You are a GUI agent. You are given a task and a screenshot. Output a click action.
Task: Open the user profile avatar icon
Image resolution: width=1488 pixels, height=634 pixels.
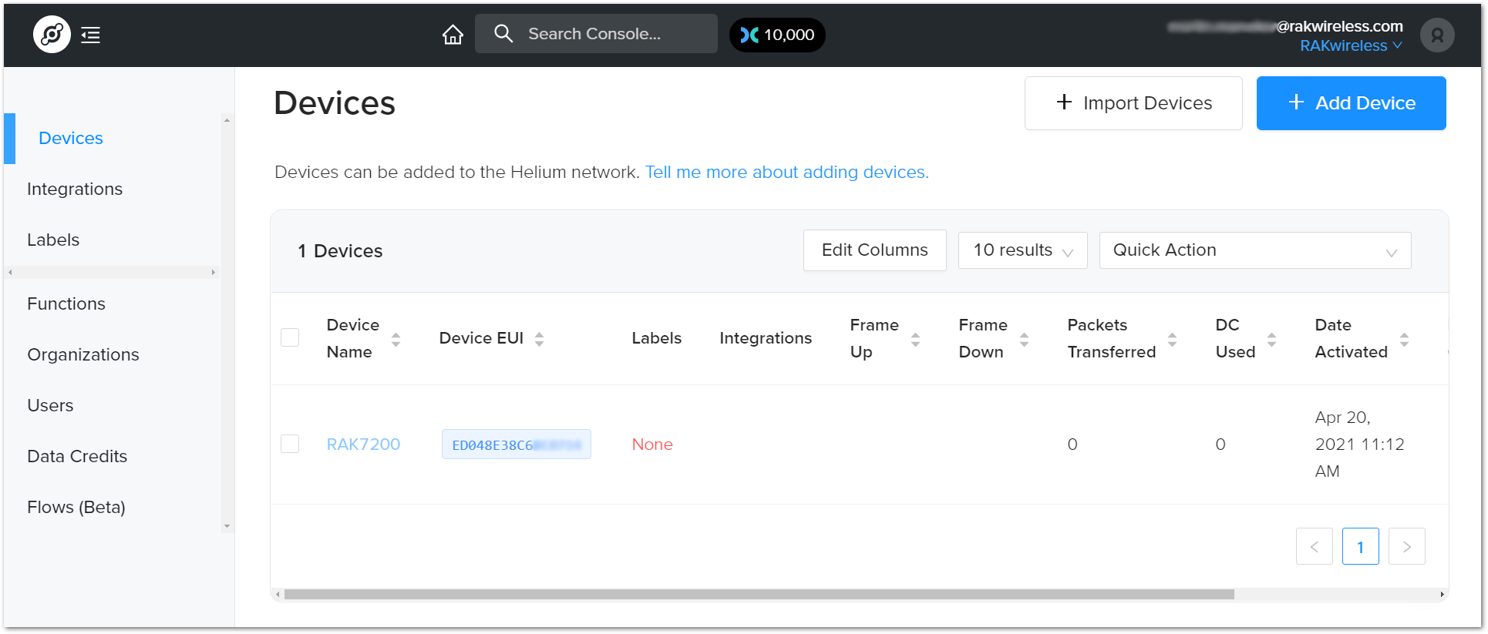1437,35
